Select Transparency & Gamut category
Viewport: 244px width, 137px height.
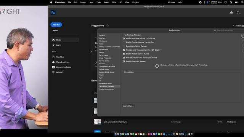pyautogui.click(x=107, y=67)
